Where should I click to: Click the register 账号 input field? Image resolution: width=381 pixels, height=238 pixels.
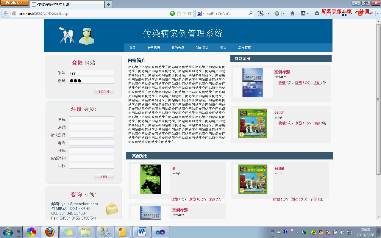click(92, 119)
